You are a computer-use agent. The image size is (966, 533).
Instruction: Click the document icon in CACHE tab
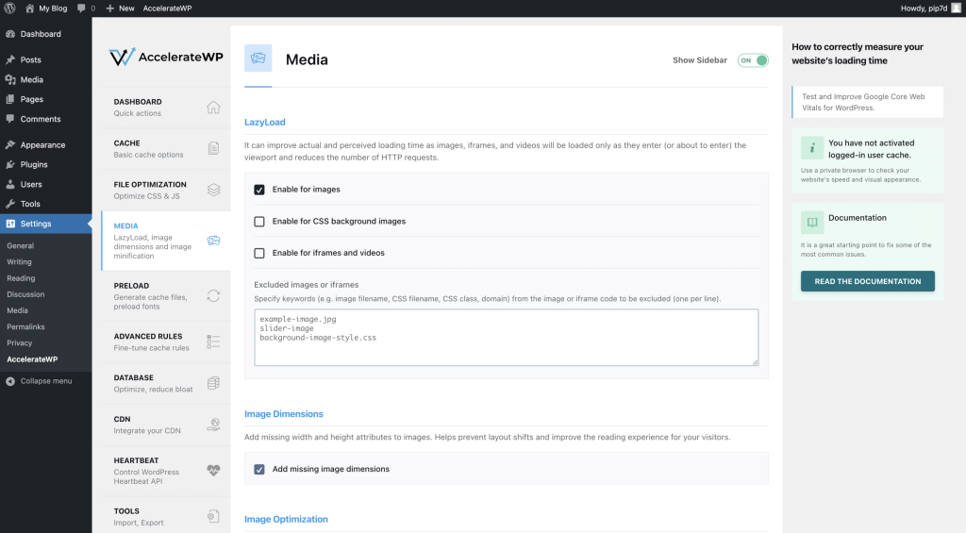[x=213, y=148]
